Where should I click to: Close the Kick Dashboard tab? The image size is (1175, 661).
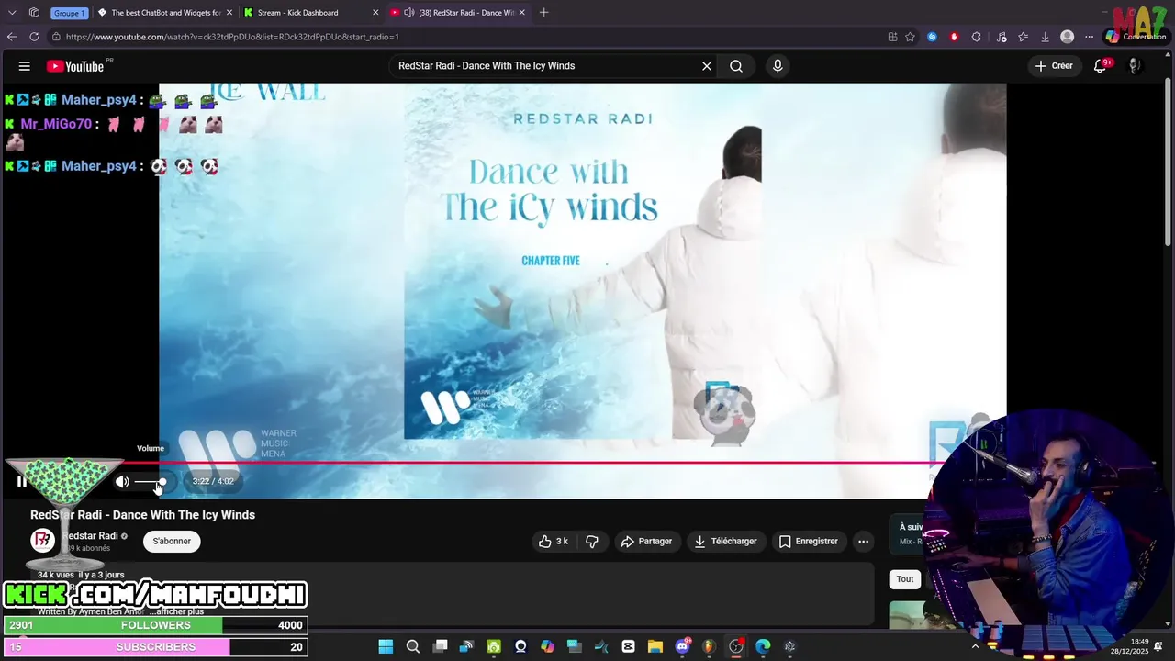375,13
